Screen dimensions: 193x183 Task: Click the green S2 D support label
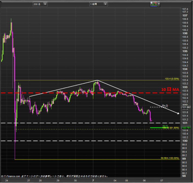tap(165, 126)
